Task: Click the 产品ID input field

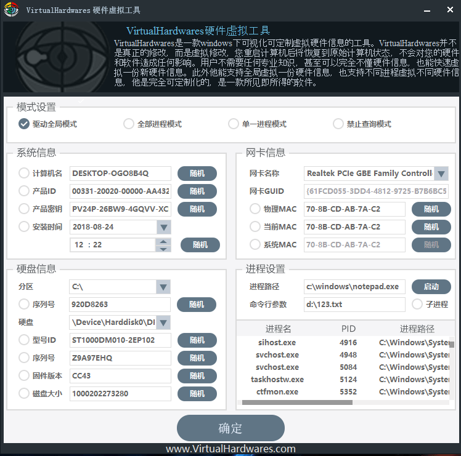Action: pos(120,191)
